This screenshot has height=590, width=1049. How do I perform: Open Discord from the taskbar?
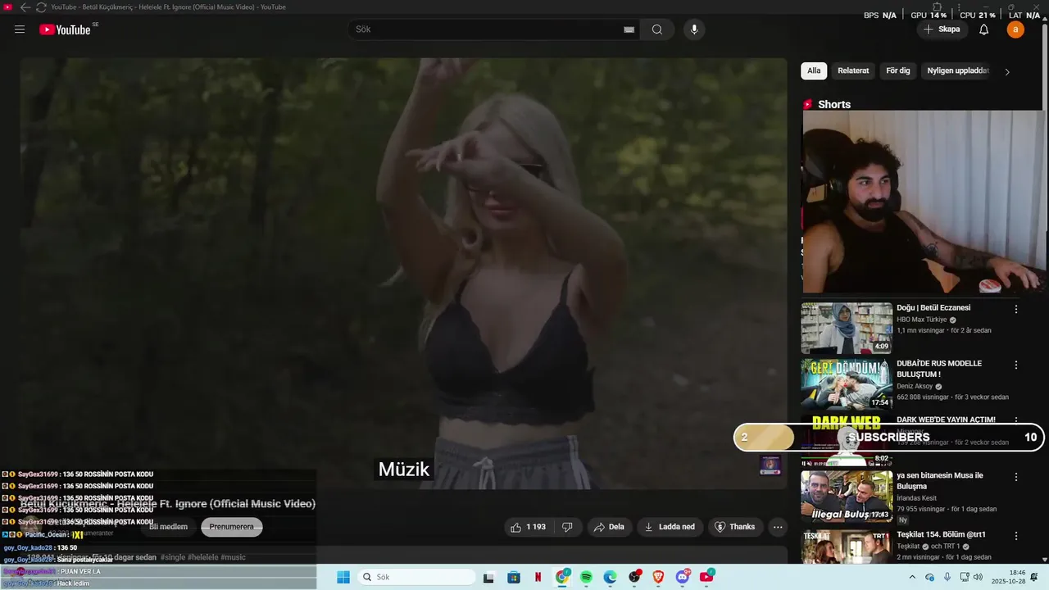(683, 577)
